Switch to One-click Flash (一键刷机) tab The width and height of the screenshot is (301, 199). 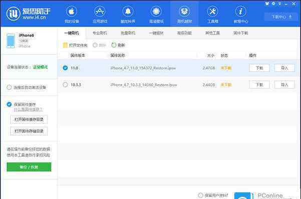(72, 33)
